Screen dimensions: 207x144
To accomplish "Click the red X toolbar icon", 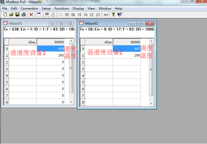I will point(31,15).
